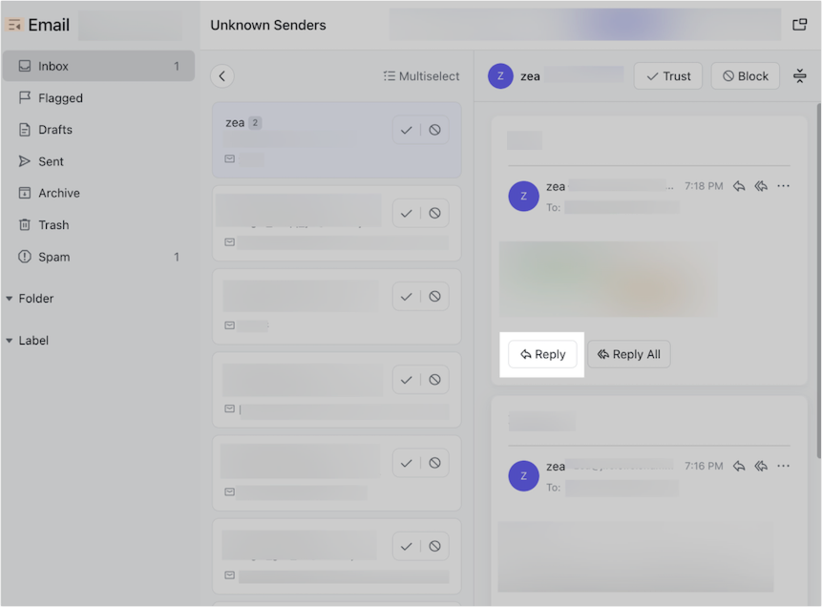Open the Drafts folder
Image resolution: width=822 pixels, height=607 pixels.
coord(98,130)
